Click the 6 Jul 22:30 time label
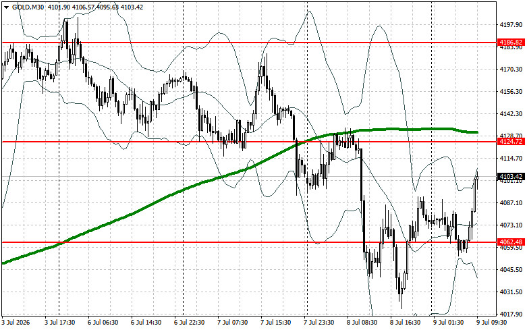Screen dimensions: 527x330 click(x=190, y=323)
